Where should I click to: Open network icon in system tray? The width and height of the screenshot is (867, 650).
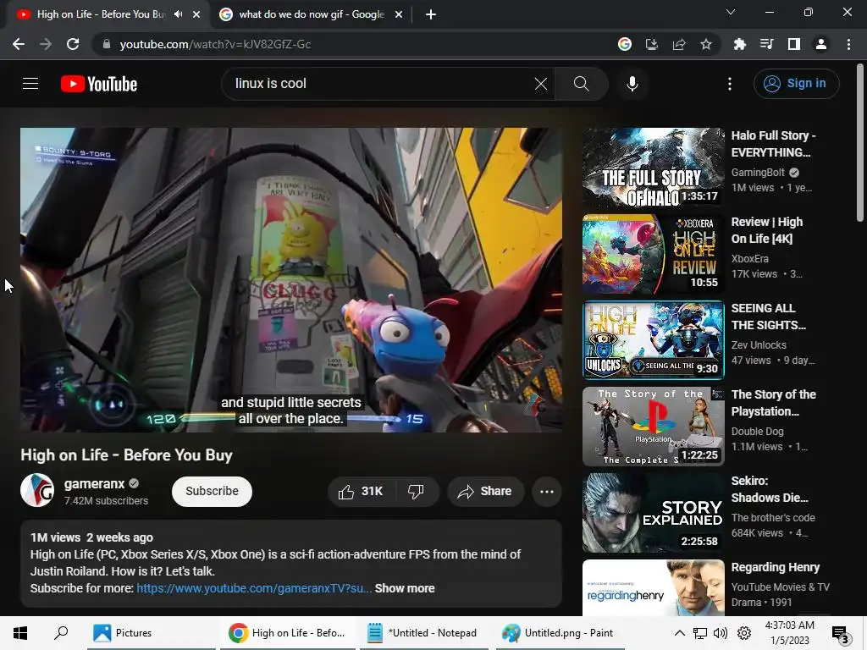pos(700,633)
